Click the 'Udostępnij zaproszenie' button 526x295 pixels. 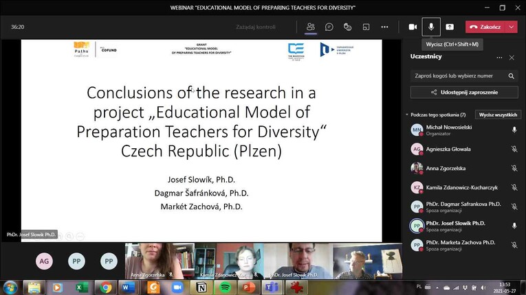click(x=464, y=92)
